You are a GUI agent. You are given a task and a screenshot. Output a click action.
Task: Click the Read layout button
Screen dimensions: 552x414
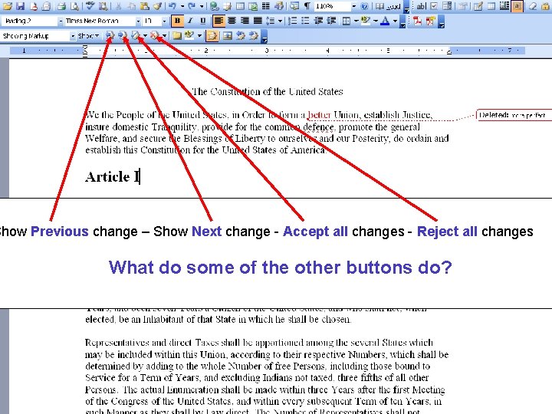point(389,6)
